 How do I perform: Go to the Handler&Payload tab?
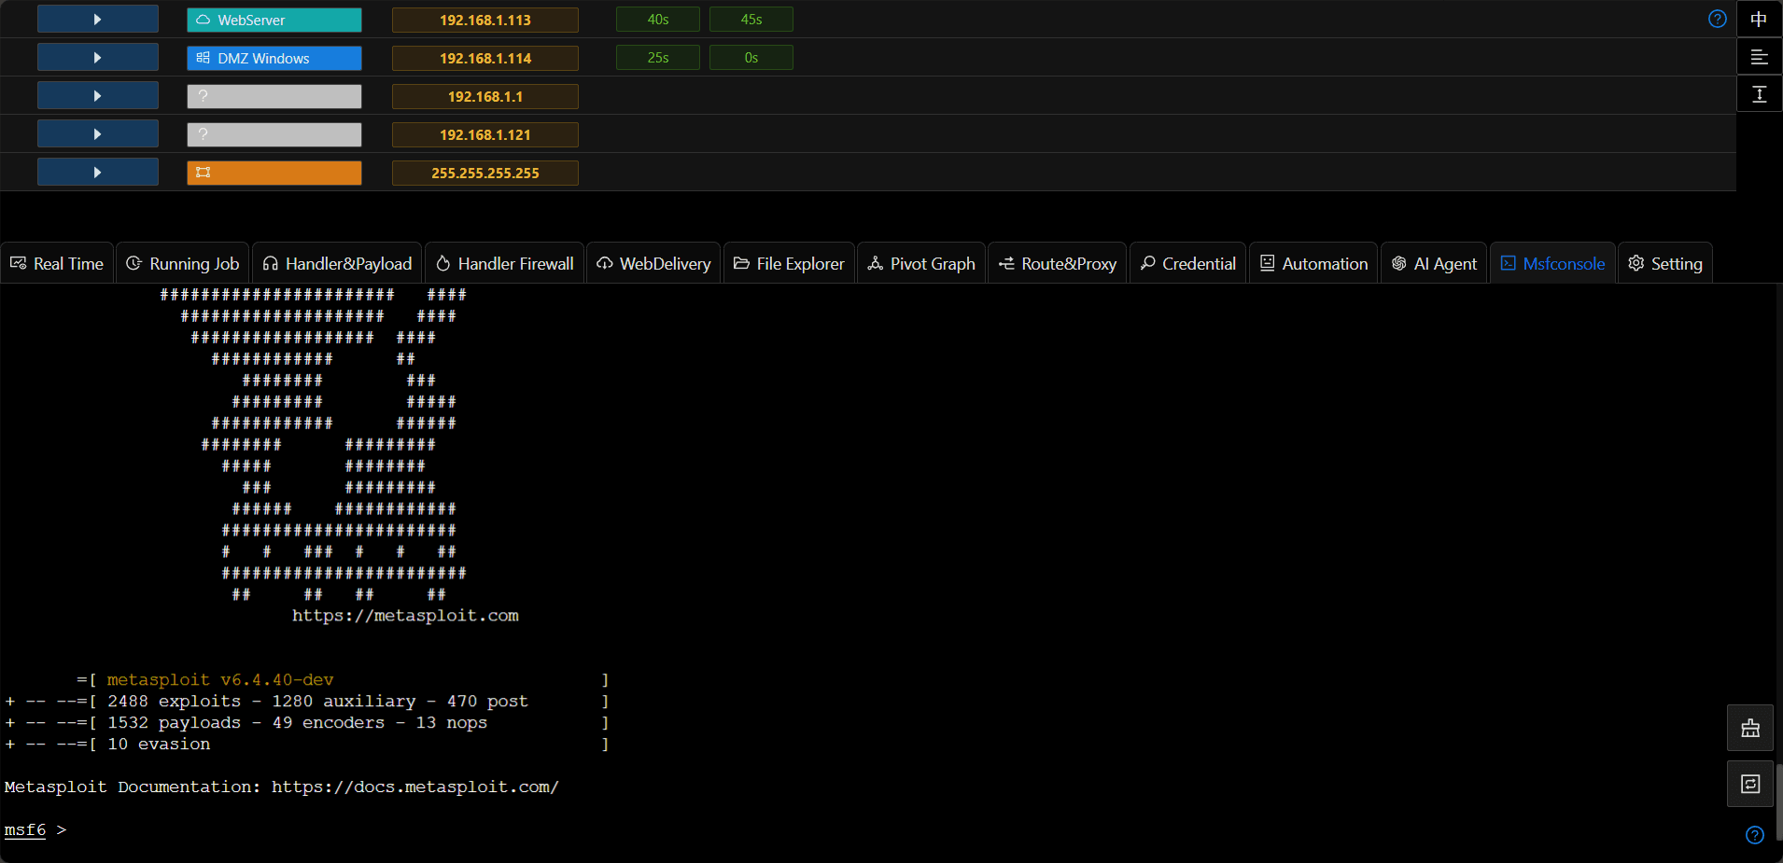pos(337,263)
